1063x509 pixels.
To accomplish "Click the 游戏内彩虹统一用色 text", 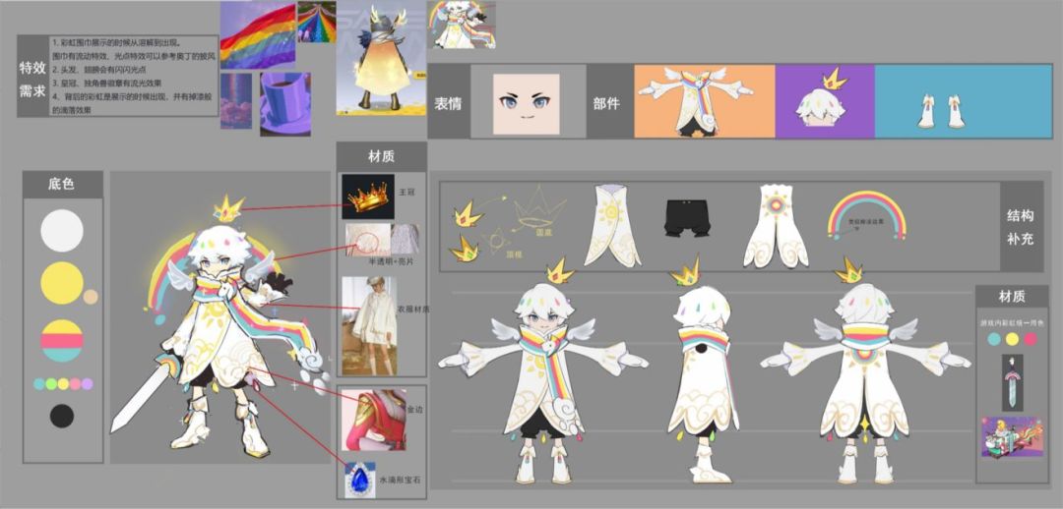I will [x=1012, y=323].
